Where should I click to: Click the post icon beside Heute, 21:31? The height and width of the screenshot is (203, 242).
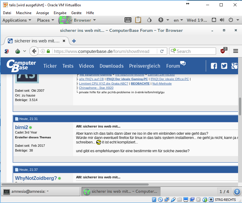17,119
